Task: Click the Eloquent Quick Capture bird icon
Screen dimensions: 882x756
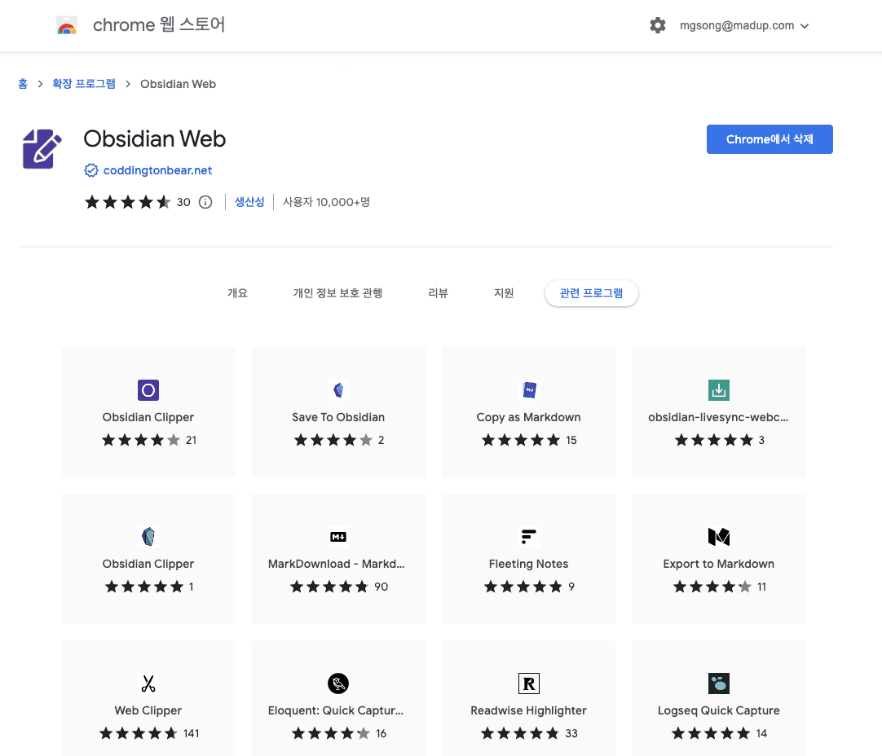Action: click(338, 683)
